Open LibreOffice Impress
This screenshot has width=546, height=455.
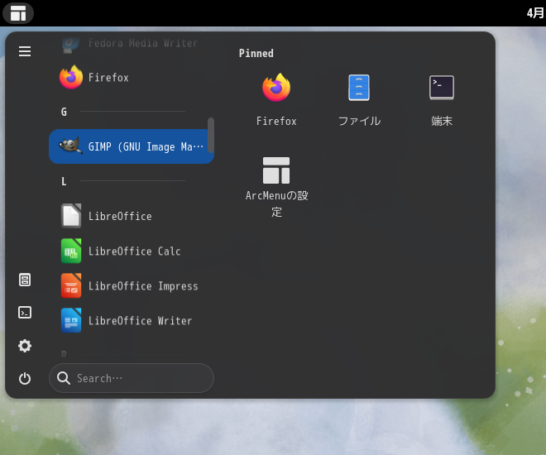pos(132,285)
